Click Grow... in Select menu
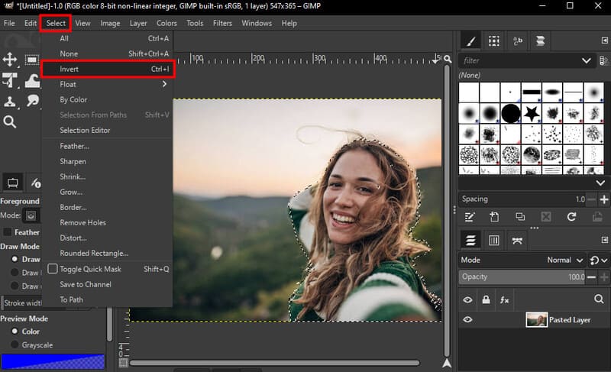The image size is (611, 372). (108, 192)
